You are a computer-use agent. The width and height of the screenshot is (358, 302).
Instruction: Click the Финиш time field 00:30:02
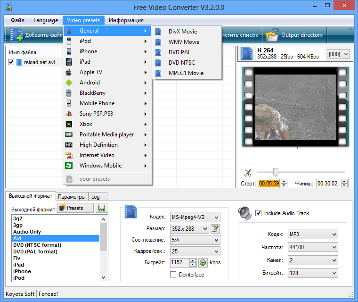click(x=327, y=184)
